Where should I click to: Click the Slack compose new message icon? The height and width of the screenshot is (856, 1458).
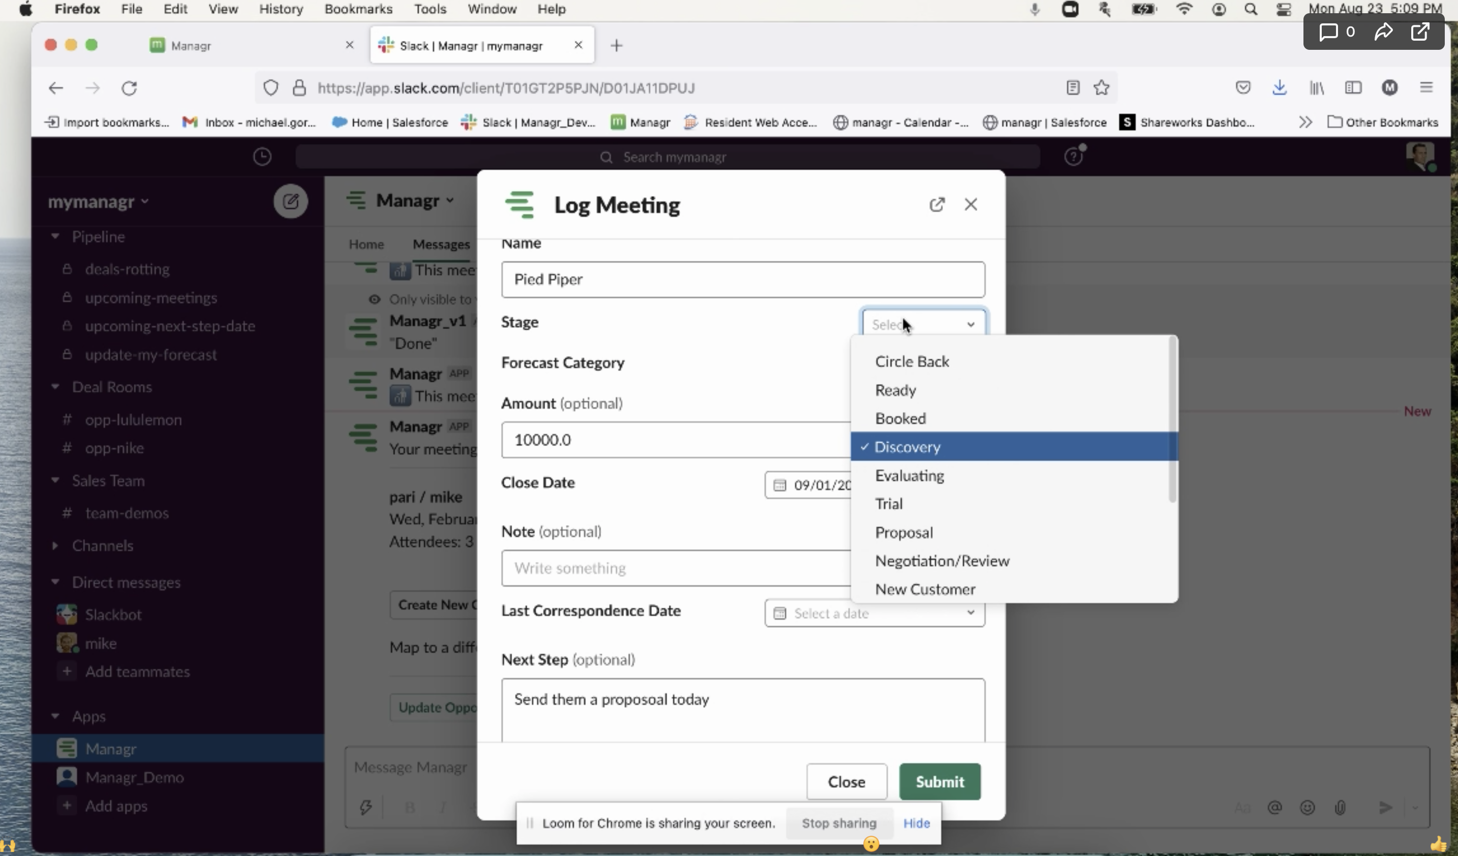point(290,201)
